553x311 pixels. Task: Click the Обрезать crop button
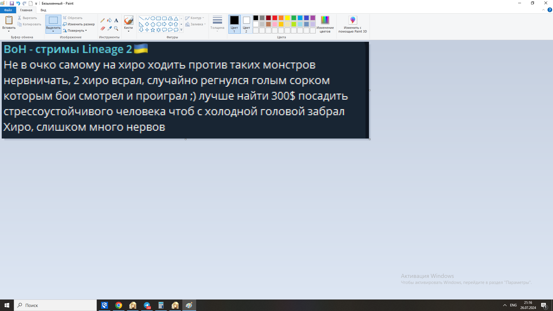click(x=73, y=18)
